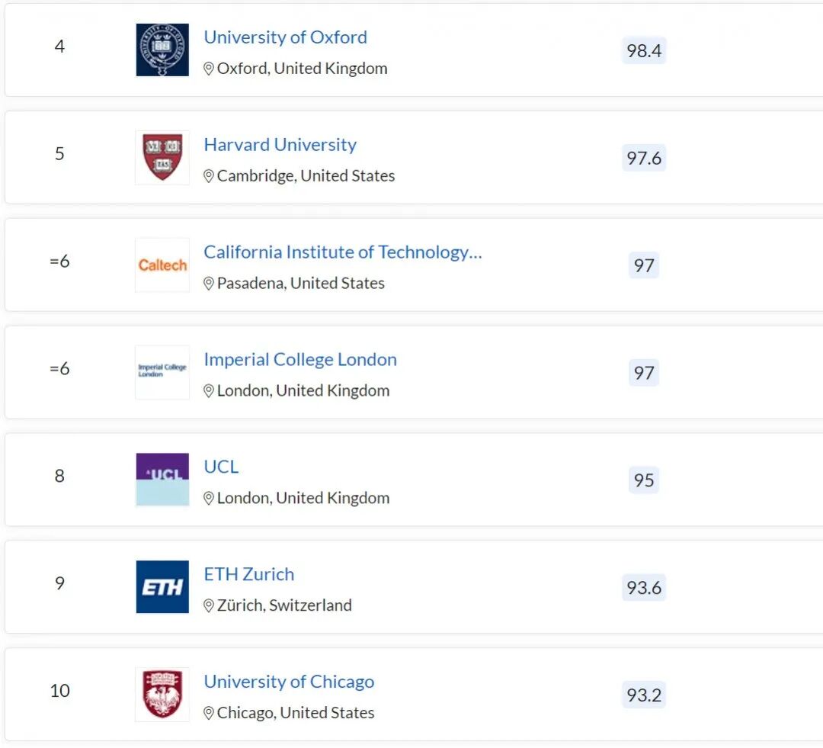Open the UCL university link
The width and height of the screenshot is (823, 748).
[221, 467]
